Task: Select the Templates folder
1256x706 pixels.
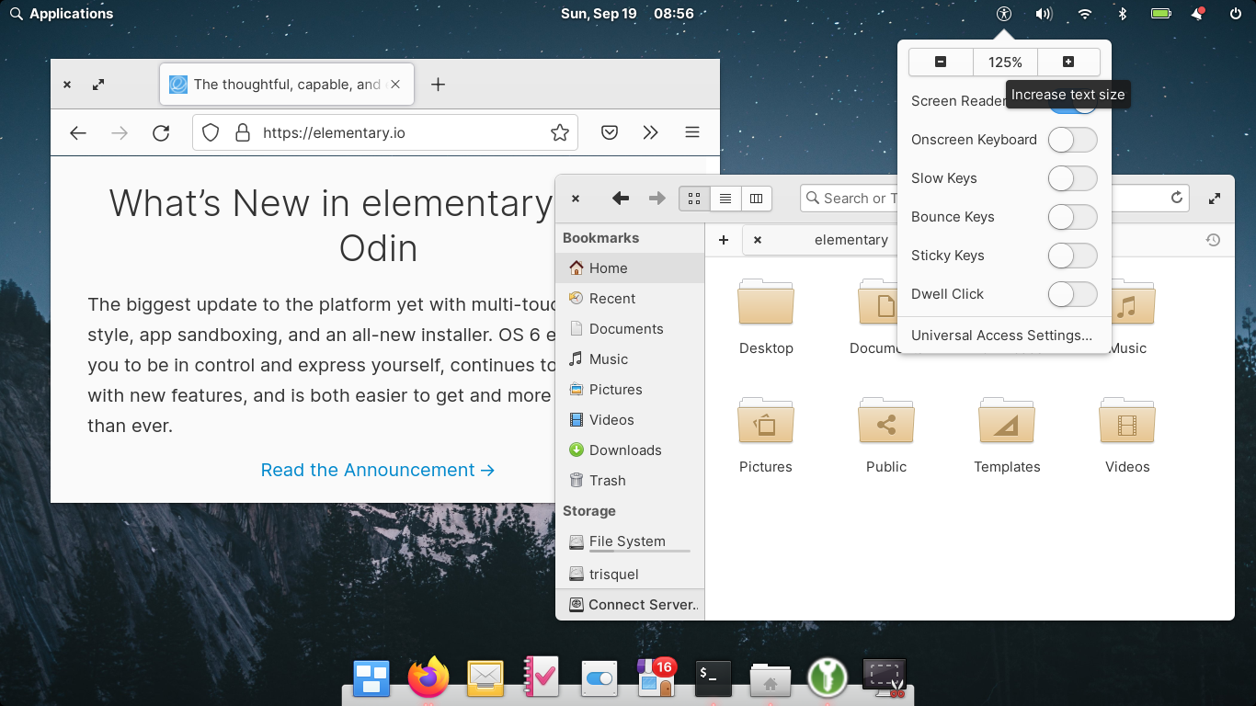Action: (1007, 436)
